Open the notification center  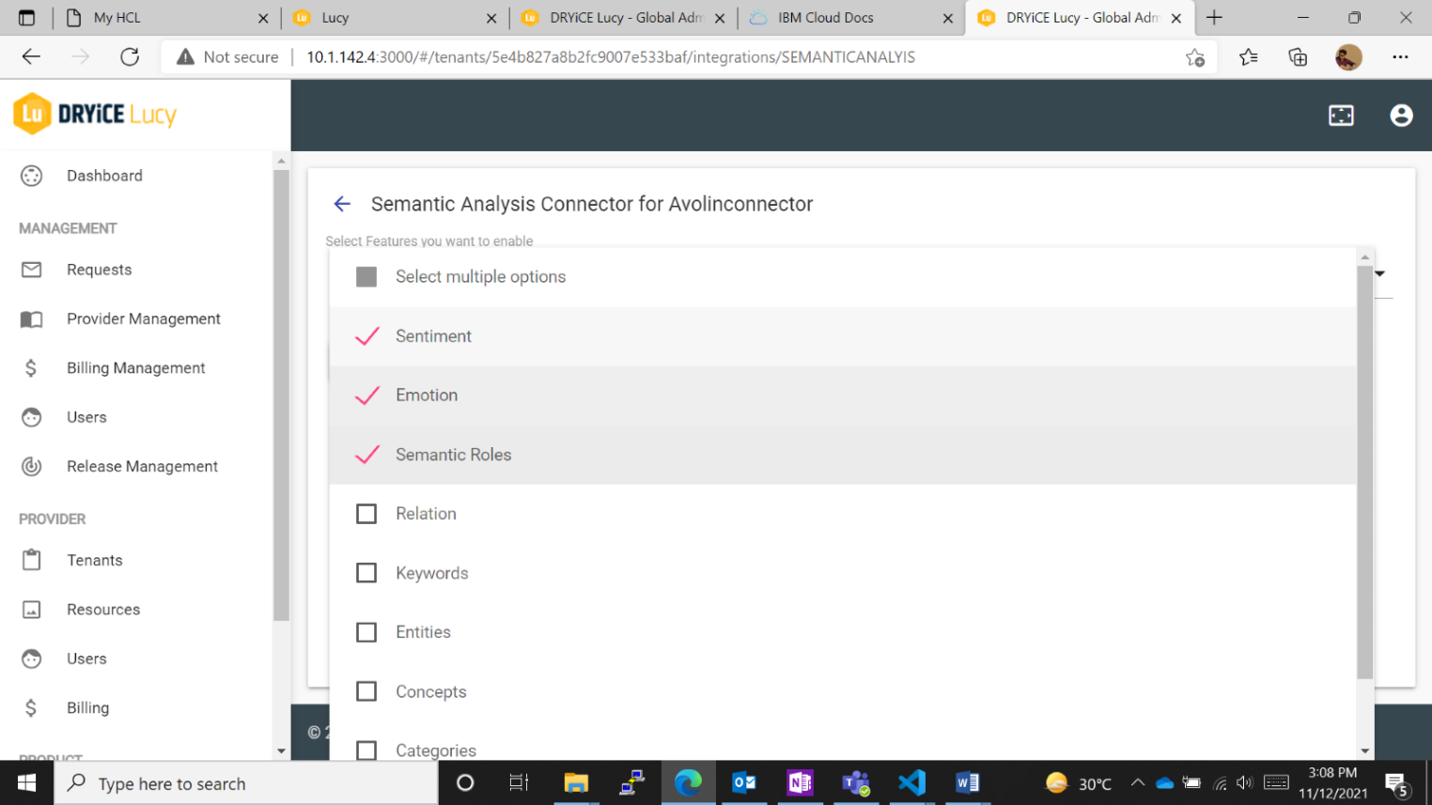(1397, 783)
